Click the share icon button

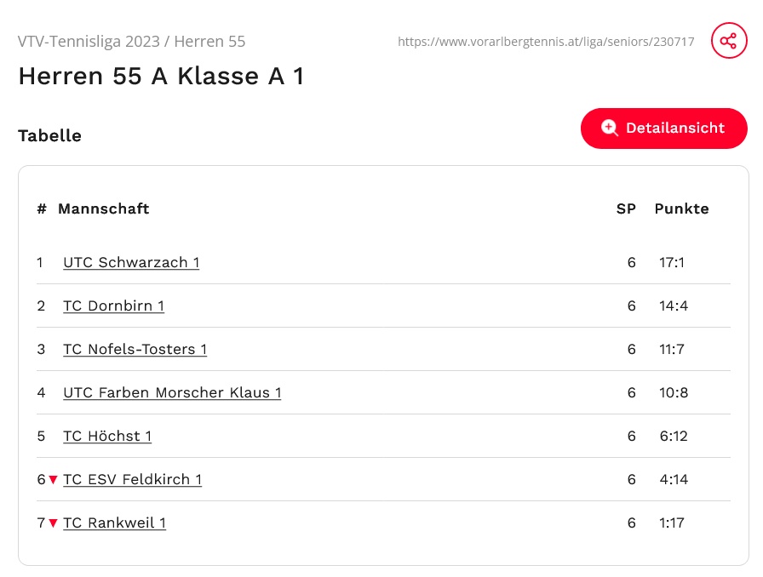(x=728, y=41)
